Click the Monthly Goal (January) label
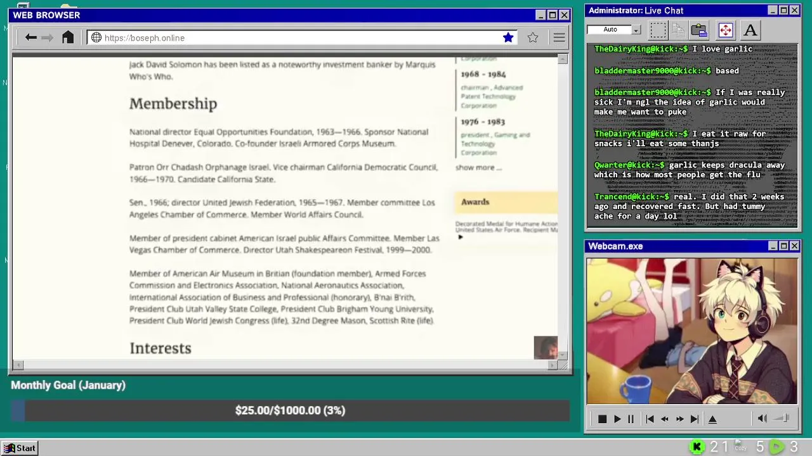Viewport: 812px width, 456px height. 68,385
